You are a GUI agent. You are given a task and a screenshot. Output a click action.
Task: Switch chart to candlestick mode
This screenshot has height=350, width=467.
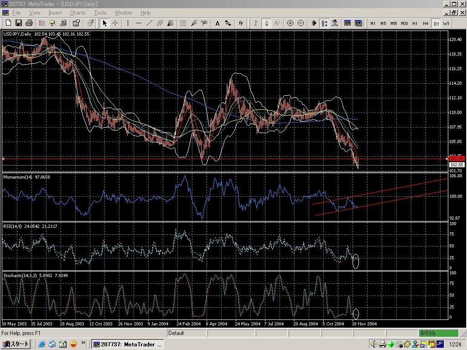(x=266, y=23)
